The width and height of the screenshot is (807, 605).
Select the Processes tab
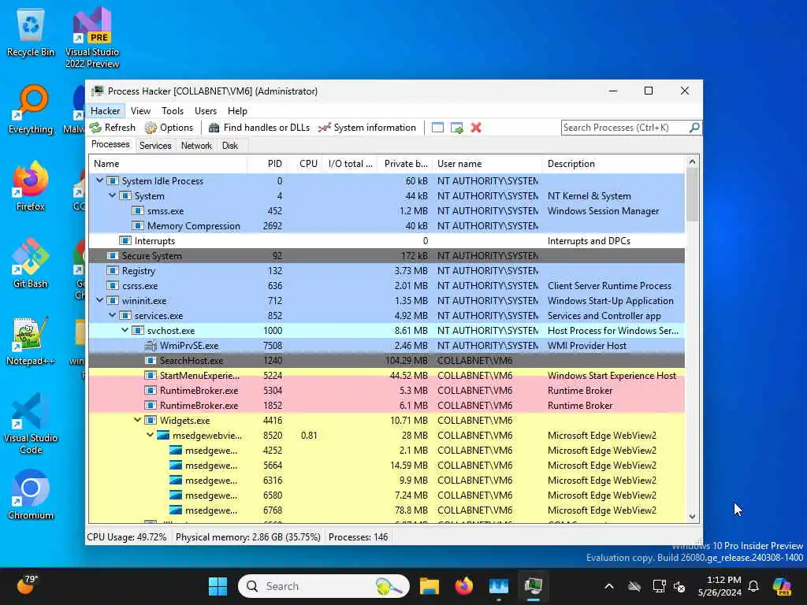tap(110, 145)
